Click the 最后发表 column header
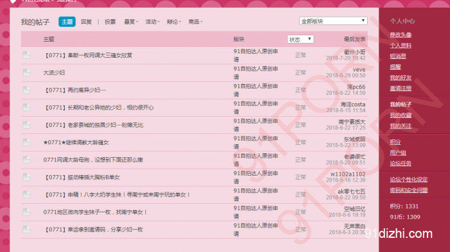450x252 pixels. pos(355,39)
